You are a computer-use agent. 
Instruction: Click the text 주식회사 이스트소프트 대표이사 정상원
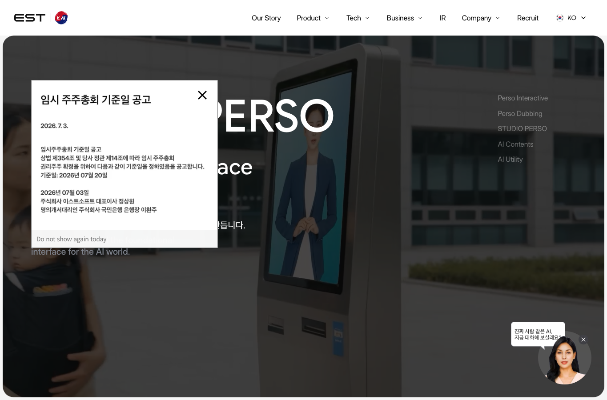click(87, 201)
